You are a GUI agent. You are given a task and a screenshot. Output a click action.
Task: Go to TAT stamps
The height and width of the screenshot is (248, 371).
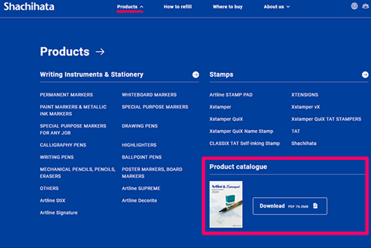coord(296,131)
